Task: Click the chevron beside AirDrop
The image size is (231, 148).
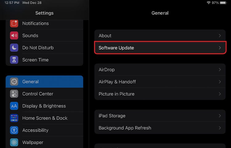Action: click(220, 70)
